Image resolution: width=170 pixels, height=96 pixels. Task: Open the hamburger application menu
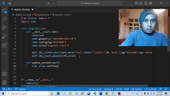[10, 3]
